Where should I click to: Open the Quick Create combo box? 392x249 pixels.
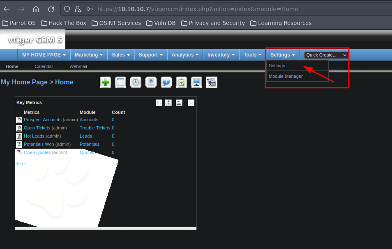[x=326, y=55]
